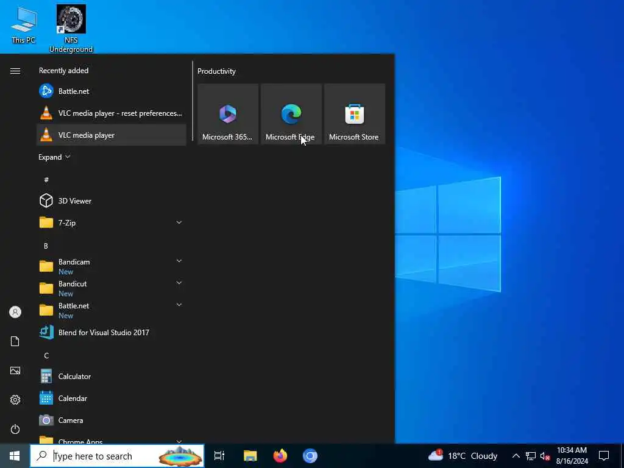Open File Explorer from the taskbar
624x468 pixels.
(250, 456)
